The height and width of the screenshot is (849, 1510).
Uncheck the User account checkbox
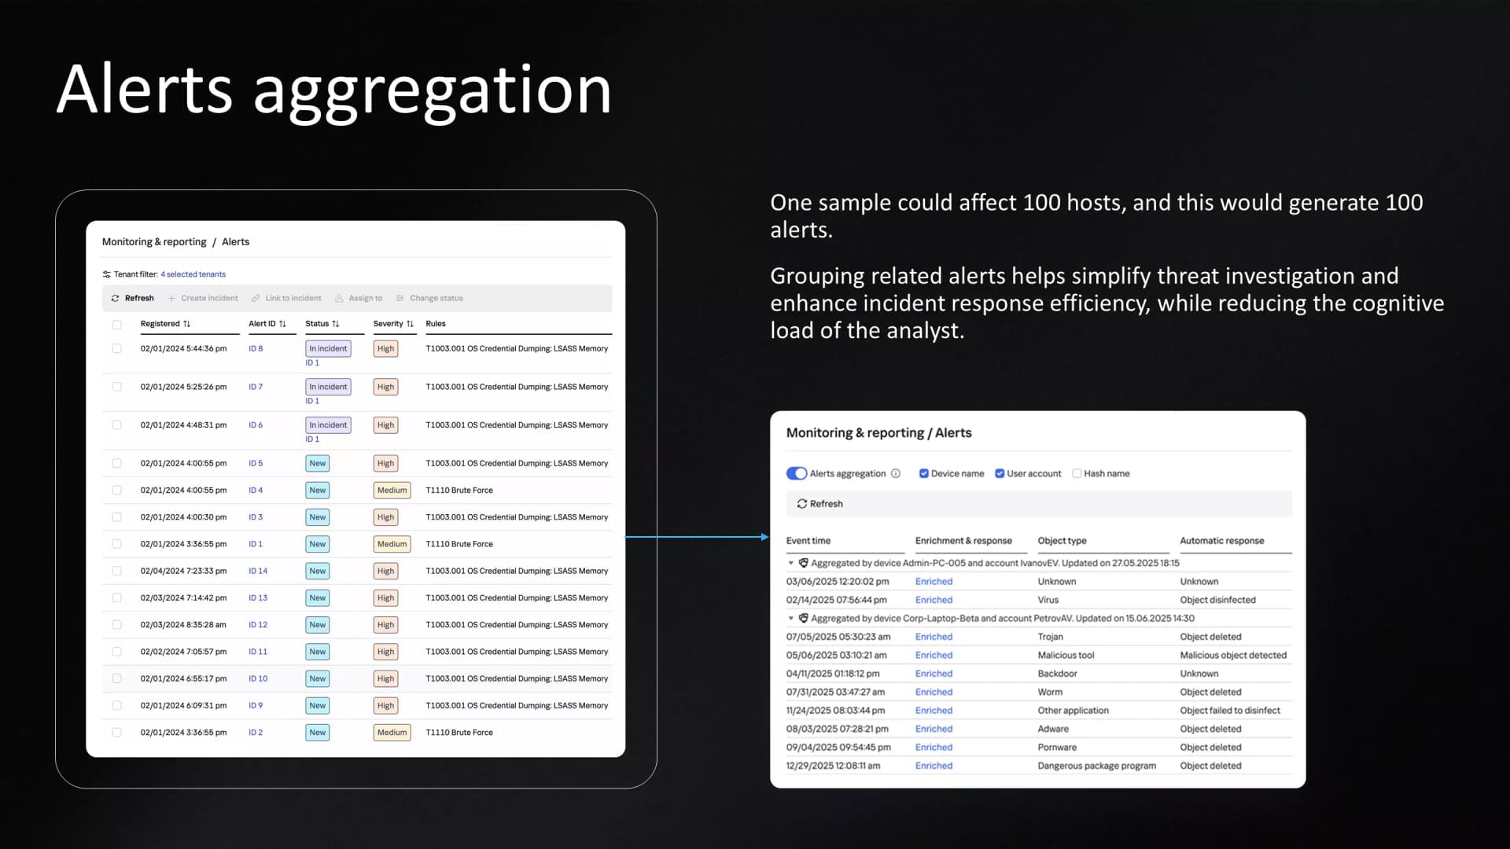[x=1000, y=473]
